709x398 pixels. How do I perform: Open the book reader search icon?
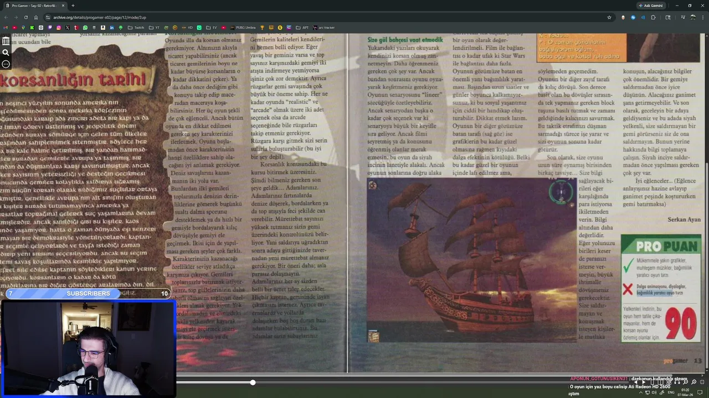pyautogui.click(x=6, y=53)
